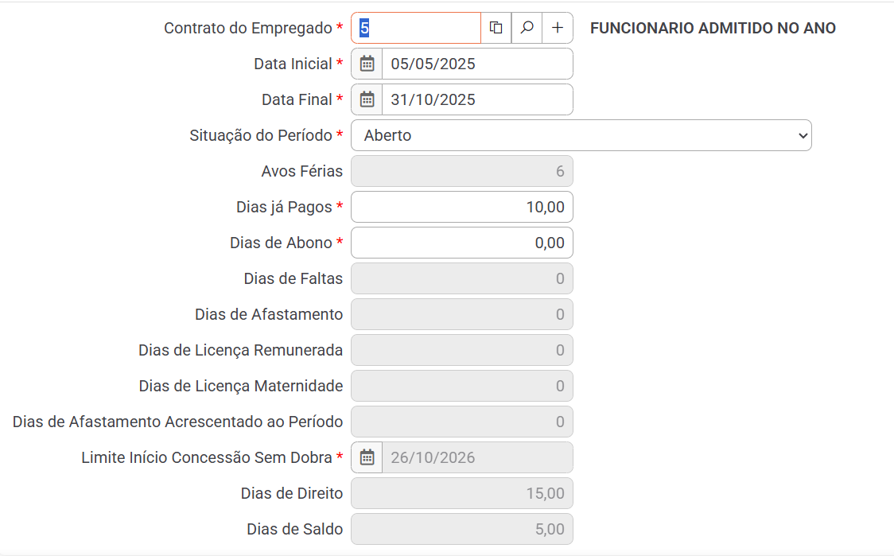Image resolution: width=894 pixels, height=556 pixels.
Task: Click the Dias de Licença Remunerada field
Action: 461,350
